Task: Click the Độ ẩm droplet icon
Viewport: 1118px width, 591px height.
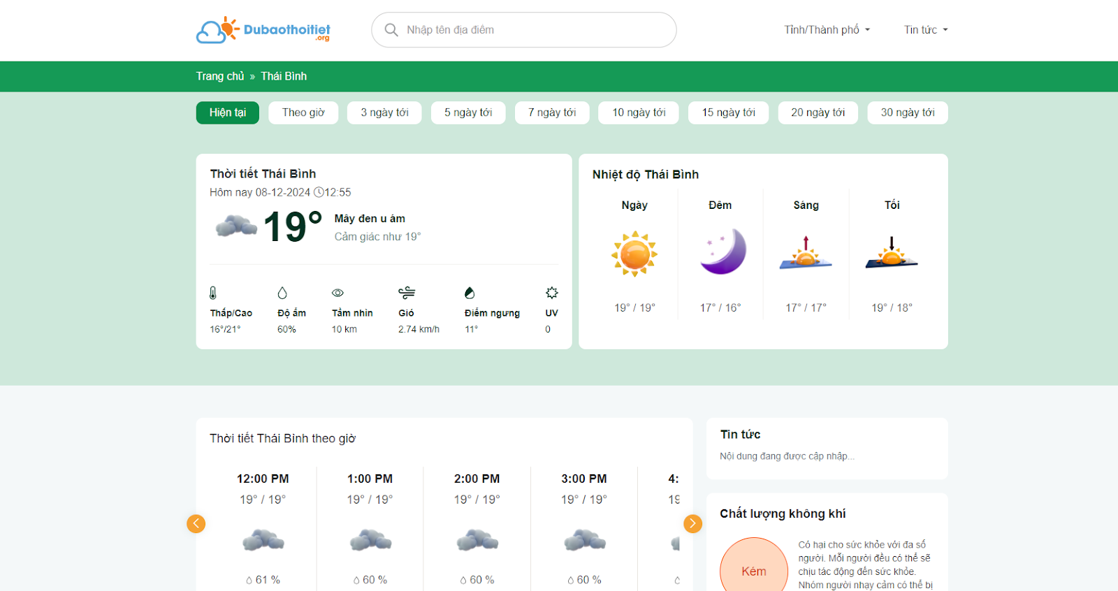Action: tap(282, 293)
